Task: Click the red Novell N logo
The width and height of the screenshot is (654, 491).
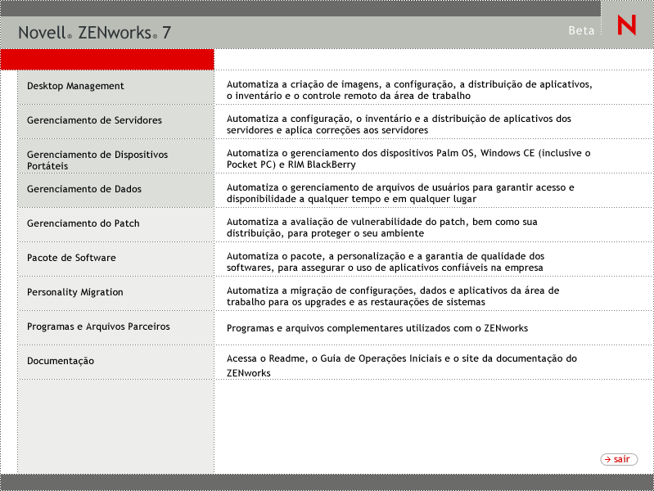Action: click(x=627, y=25)
